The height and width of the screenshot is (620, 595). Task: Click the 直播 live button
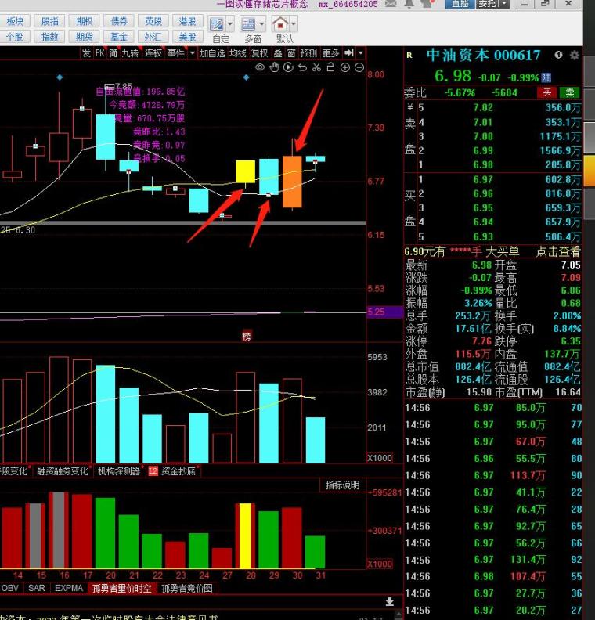pyautogui.click(x=460, y=4)
